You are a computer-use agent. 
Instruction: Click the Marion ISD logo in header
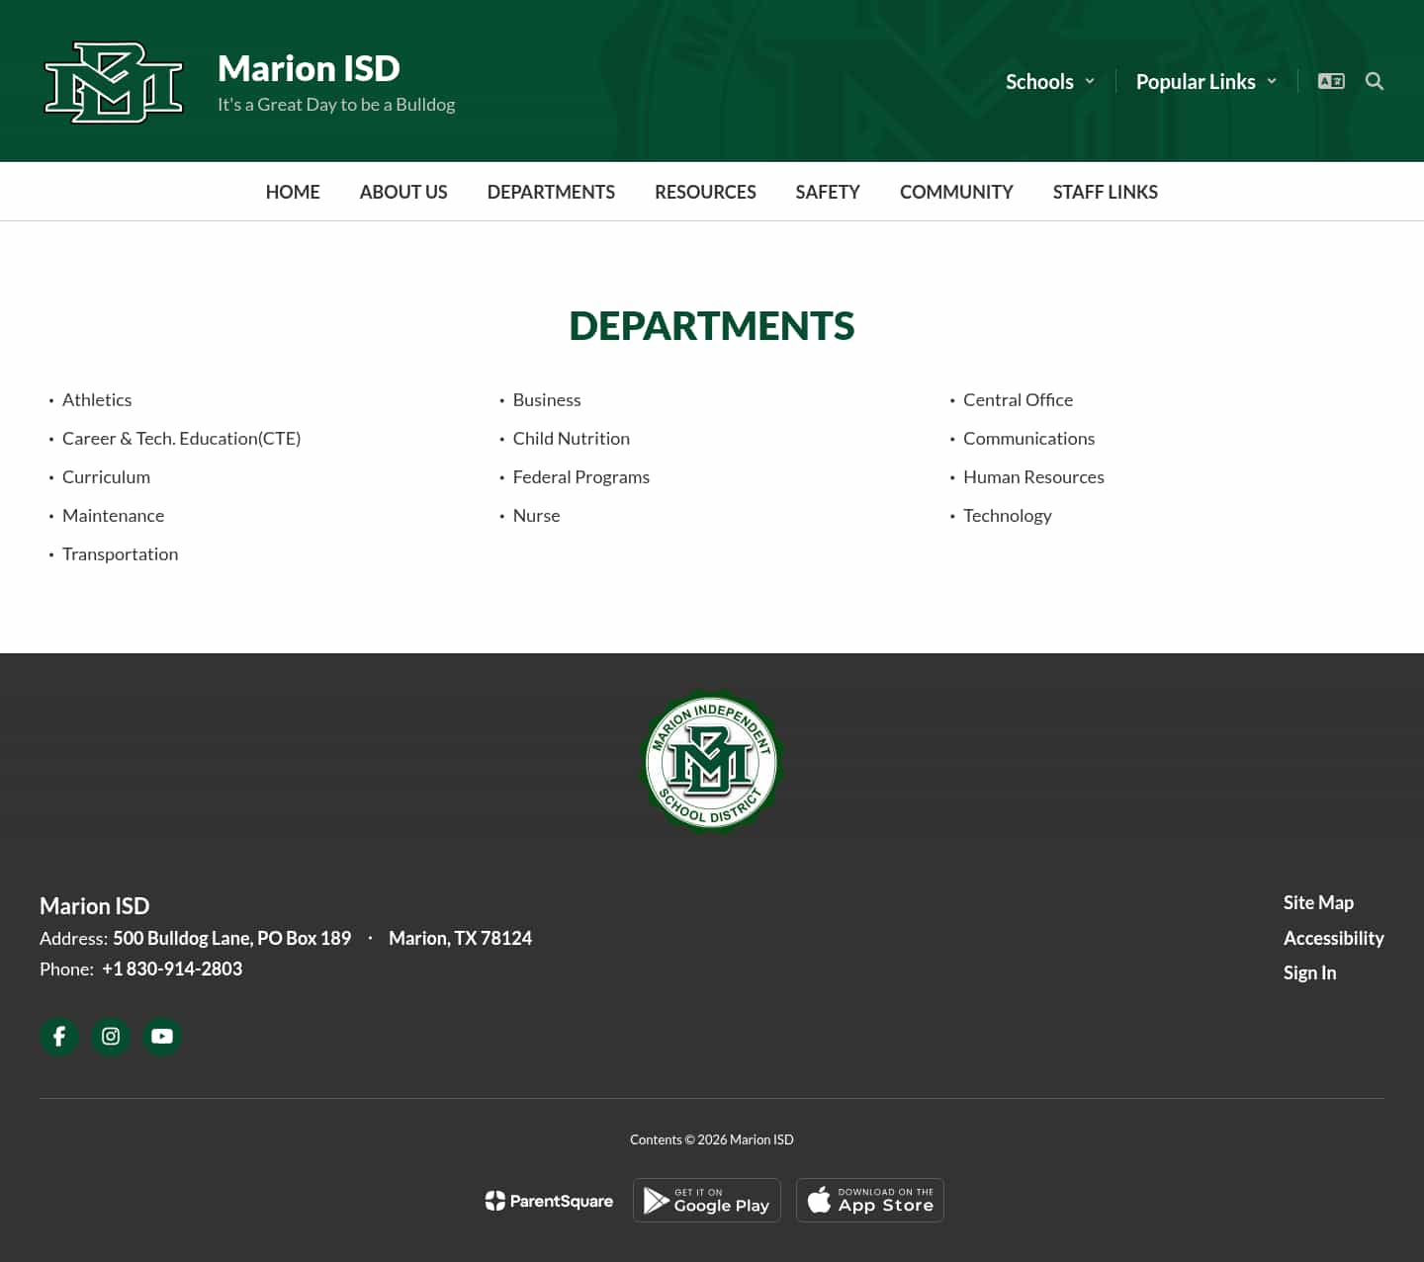[115, 82]
